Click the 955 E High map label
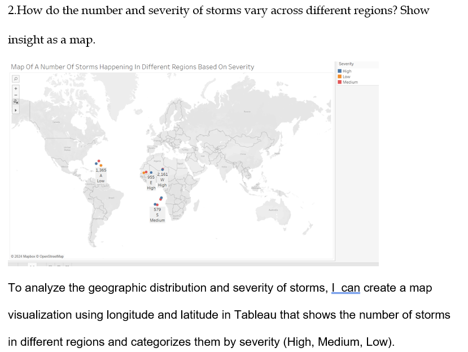 coord(151,182)
